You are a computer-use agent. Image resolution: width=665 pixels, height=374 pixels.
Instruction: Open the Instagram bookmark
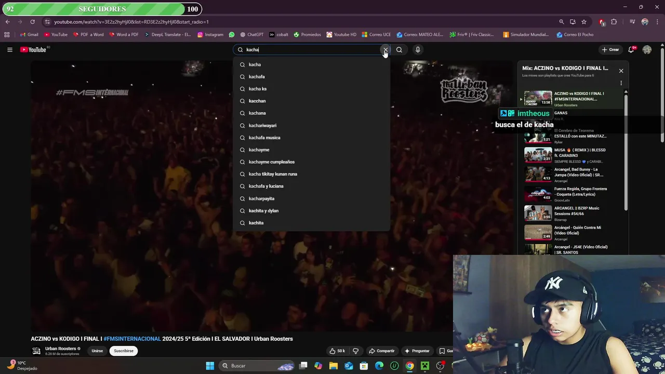tap(210, 35)
